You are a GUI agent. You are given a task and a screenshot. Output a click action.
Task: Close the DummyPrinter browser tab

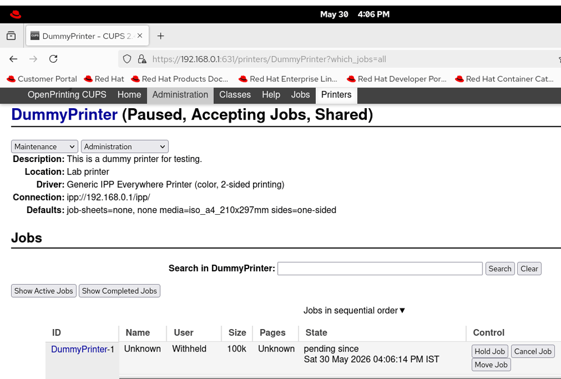140,36
